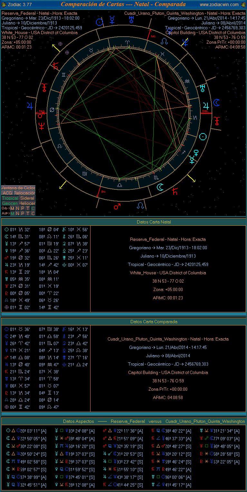Click the red Pluto glyph below Des
This screenshot has width=247, height=492.
[x=217, y=121]
